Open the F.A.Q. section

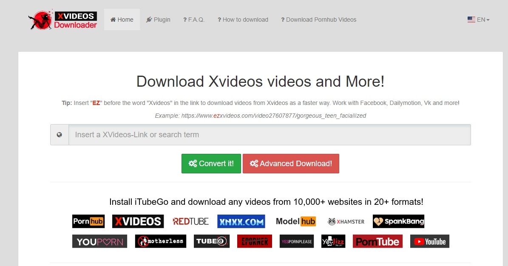pyautogui.click(x=193, y=20)
